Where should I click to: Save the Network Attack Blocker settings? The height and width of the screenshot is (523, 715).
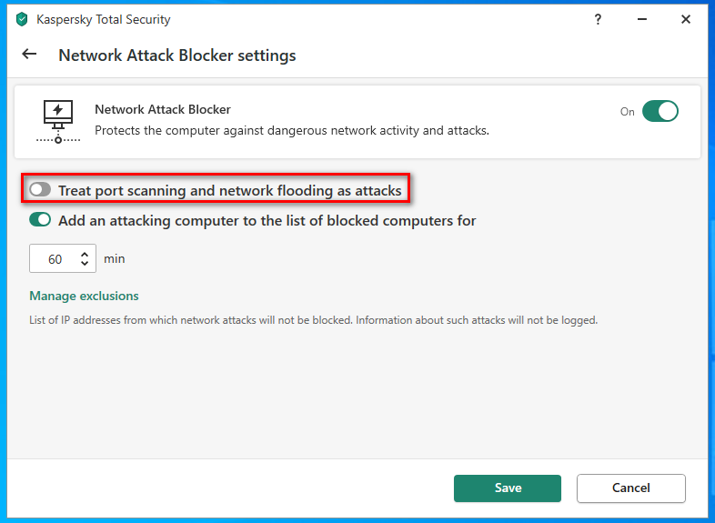coord(508,488)
